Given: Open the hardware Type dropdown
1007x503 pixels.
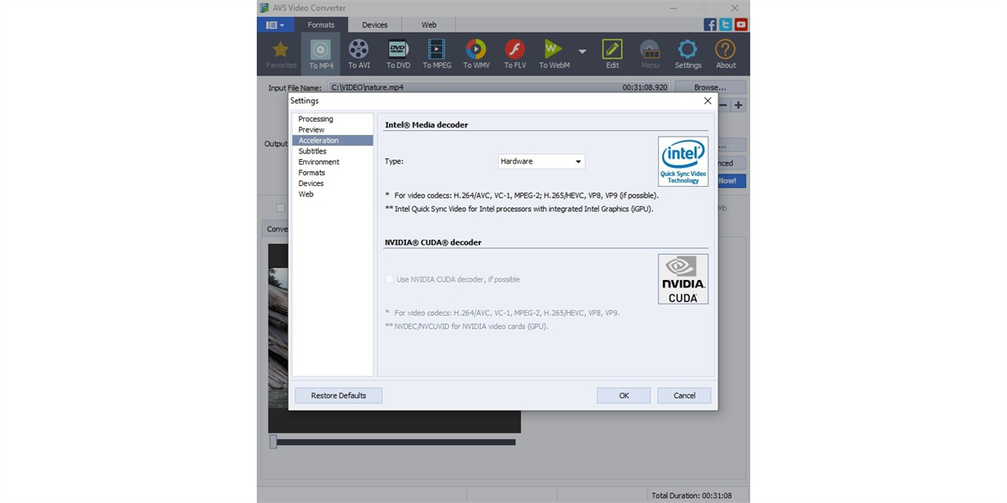Looking at the screenshot, I should (x=541, y=161).
